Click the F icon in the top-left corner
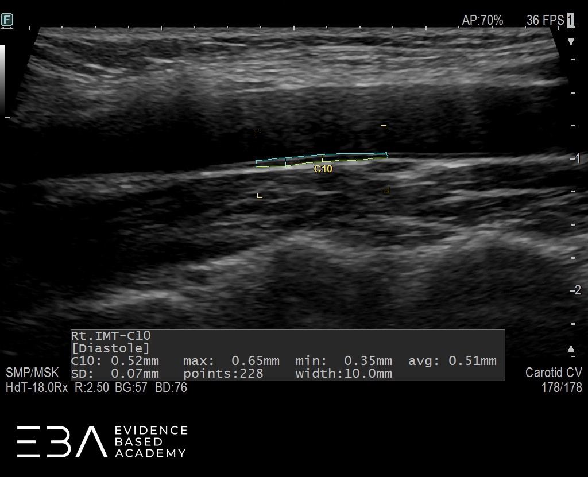The height and width of the screenshot is (477, 588). coord(7,20)
